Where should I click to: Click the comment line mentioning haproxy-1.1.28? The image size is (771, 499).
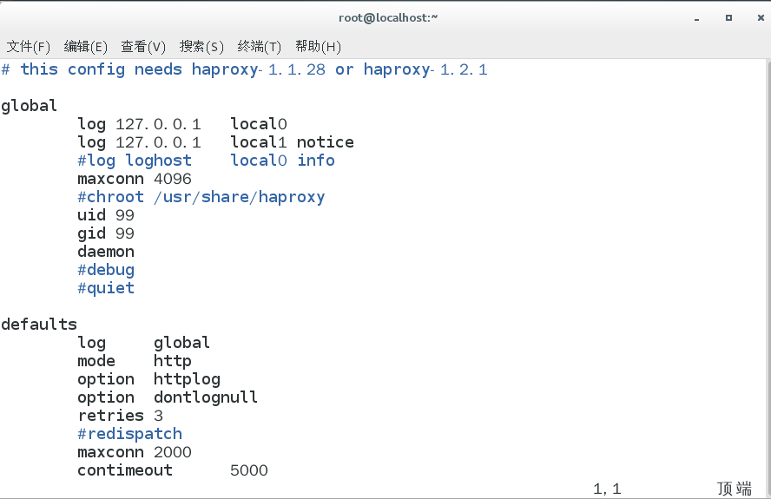[244, 69]
